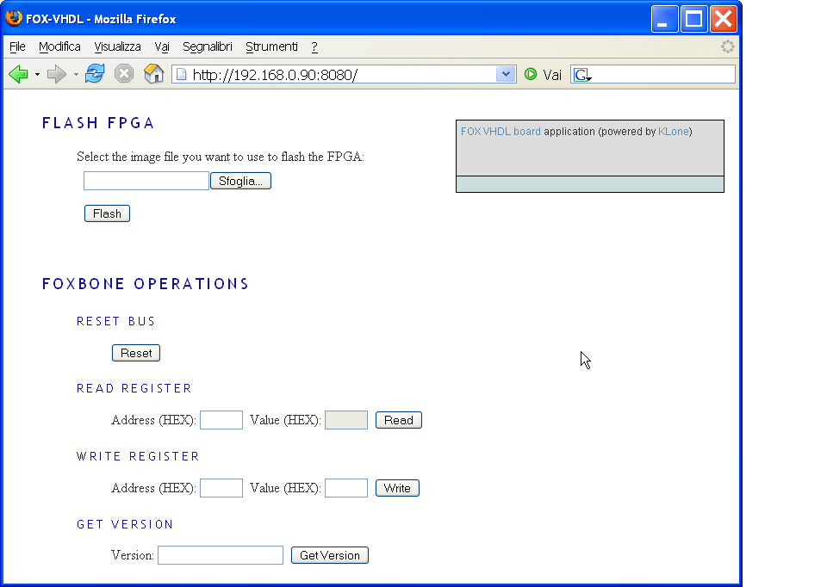Open the File menu
827x587 pixels.
tap(17, 46)
